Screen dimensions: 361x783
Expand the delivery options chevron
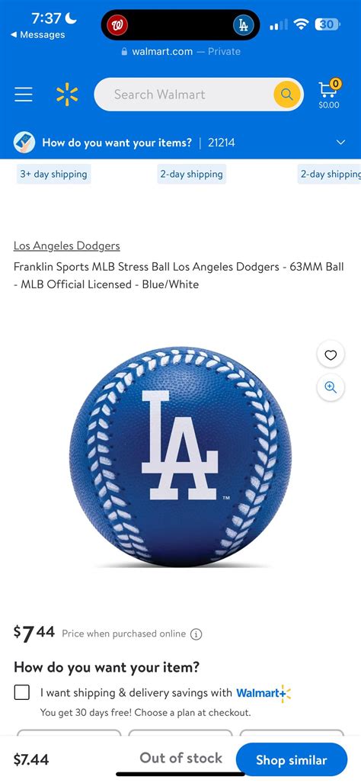(341, 143)
